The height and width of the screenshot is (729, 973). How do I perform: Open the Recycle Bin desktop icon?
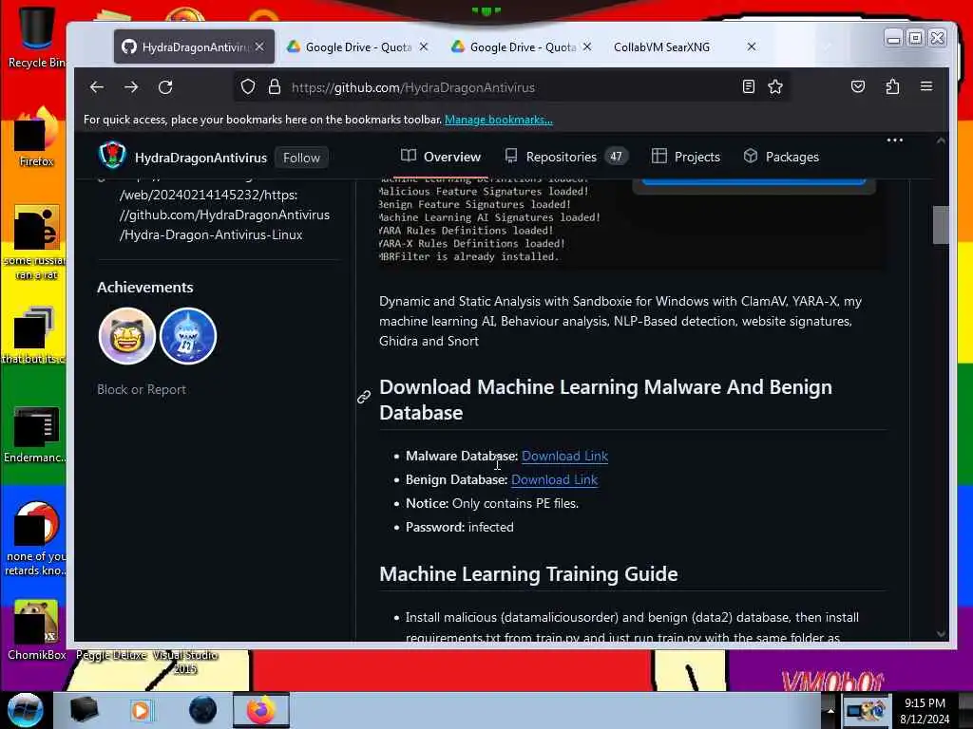(x=36, y=35)
